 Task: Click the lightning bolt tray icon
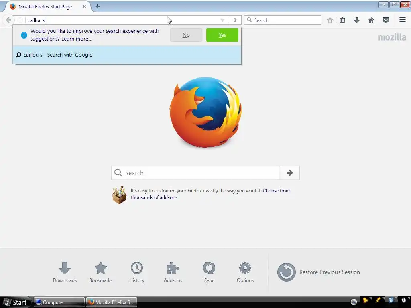point(378,300)
